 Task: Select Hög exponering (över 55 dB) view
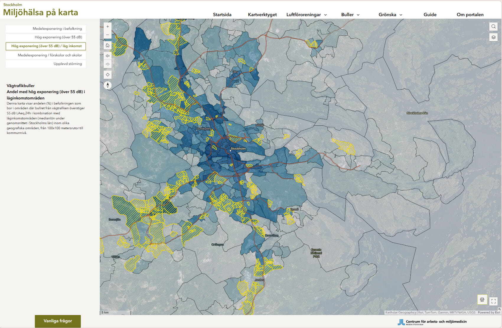46,37
